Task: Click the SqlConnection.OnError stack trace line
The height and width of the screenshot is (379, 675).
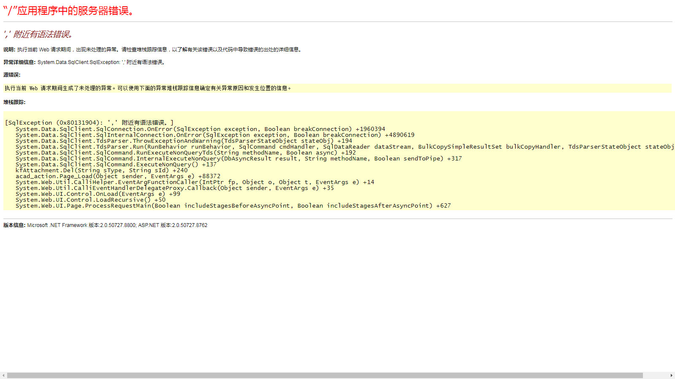Action: pos(200,129)
